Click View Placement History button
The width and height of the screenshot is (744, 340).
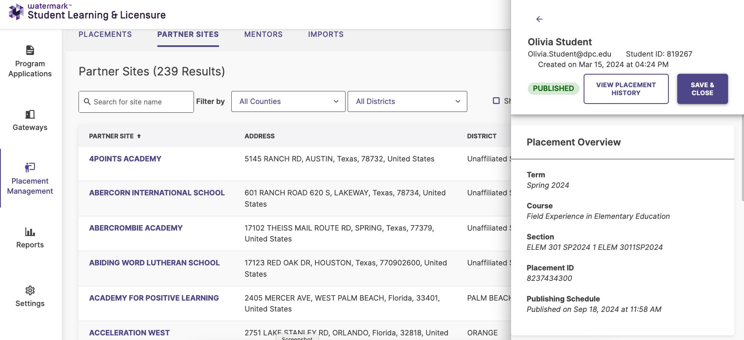pos(626,89)
